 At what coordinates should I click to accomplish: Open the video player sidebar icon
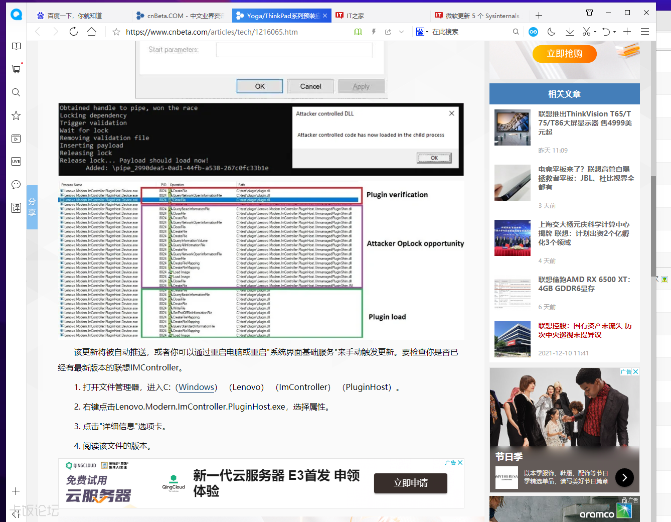[16, 139]
